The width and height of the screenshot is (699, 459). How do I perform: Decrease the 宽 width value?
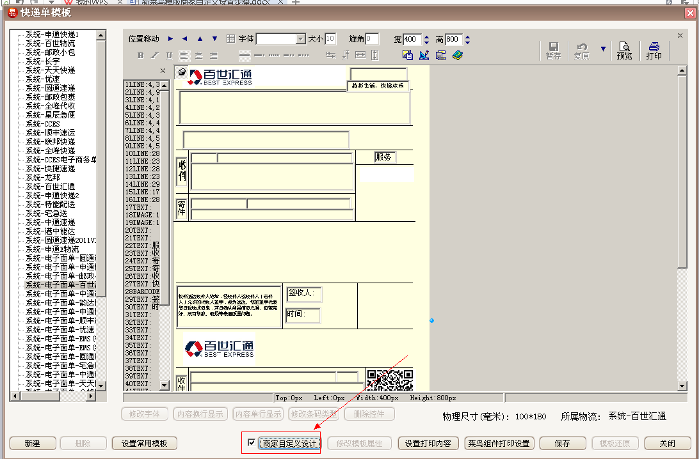[x=426, y=42]
